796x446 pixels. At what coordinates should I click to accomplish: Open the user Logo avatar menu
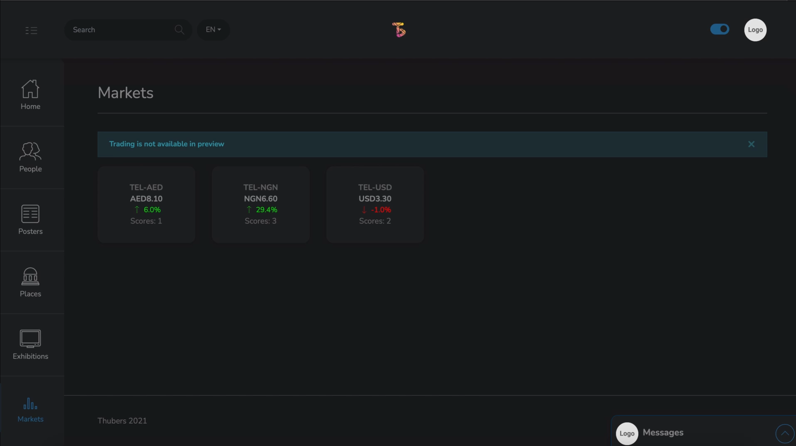(755, 30)
